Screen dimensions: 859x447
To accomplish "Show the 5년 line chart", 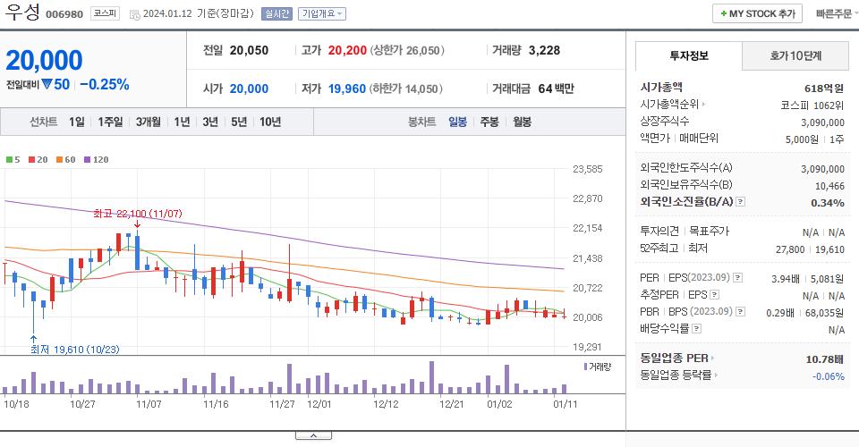I will coord(239,122).
